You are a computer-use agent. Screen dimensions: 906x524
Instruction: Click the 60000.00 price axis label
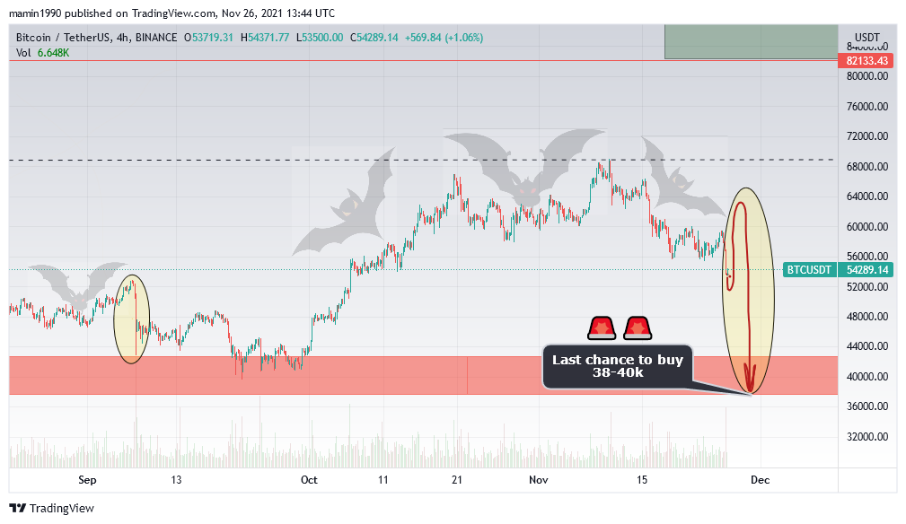point(867,226)
